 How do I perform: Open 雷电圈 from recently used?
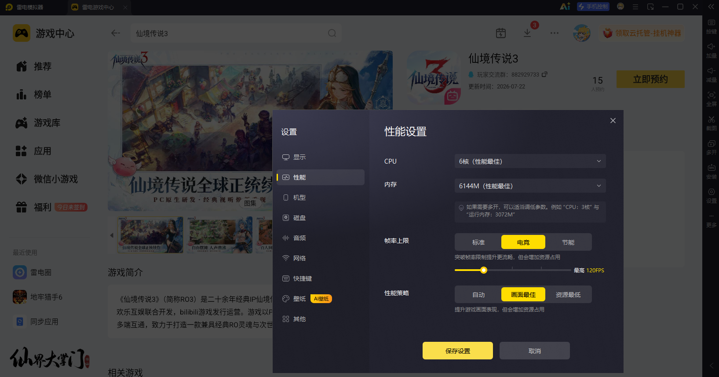click(33, 272)
